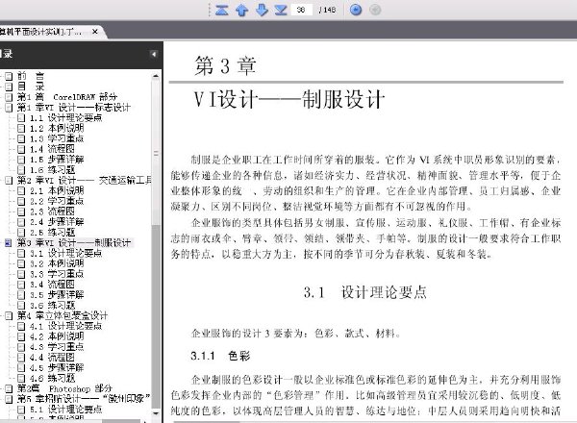Open bookmark 4.3 学习重点
This screenshot has height=423, width=577.
(x=57, y=347)
